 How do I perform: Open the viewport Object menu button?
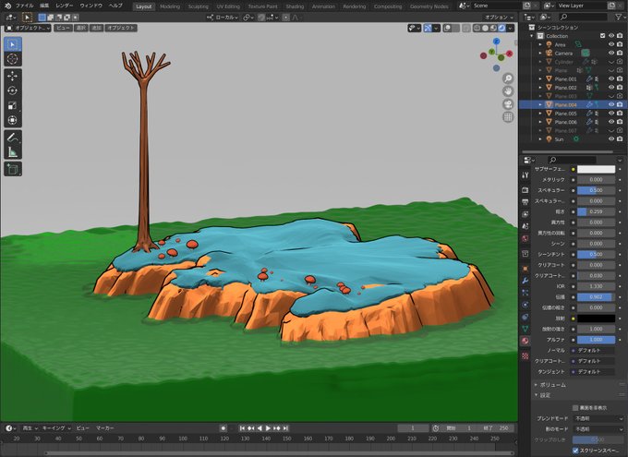[121, 28]
